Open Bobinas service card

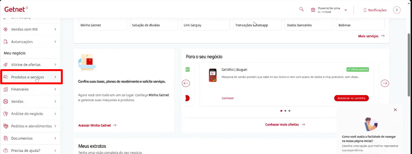tap(360, 24)
